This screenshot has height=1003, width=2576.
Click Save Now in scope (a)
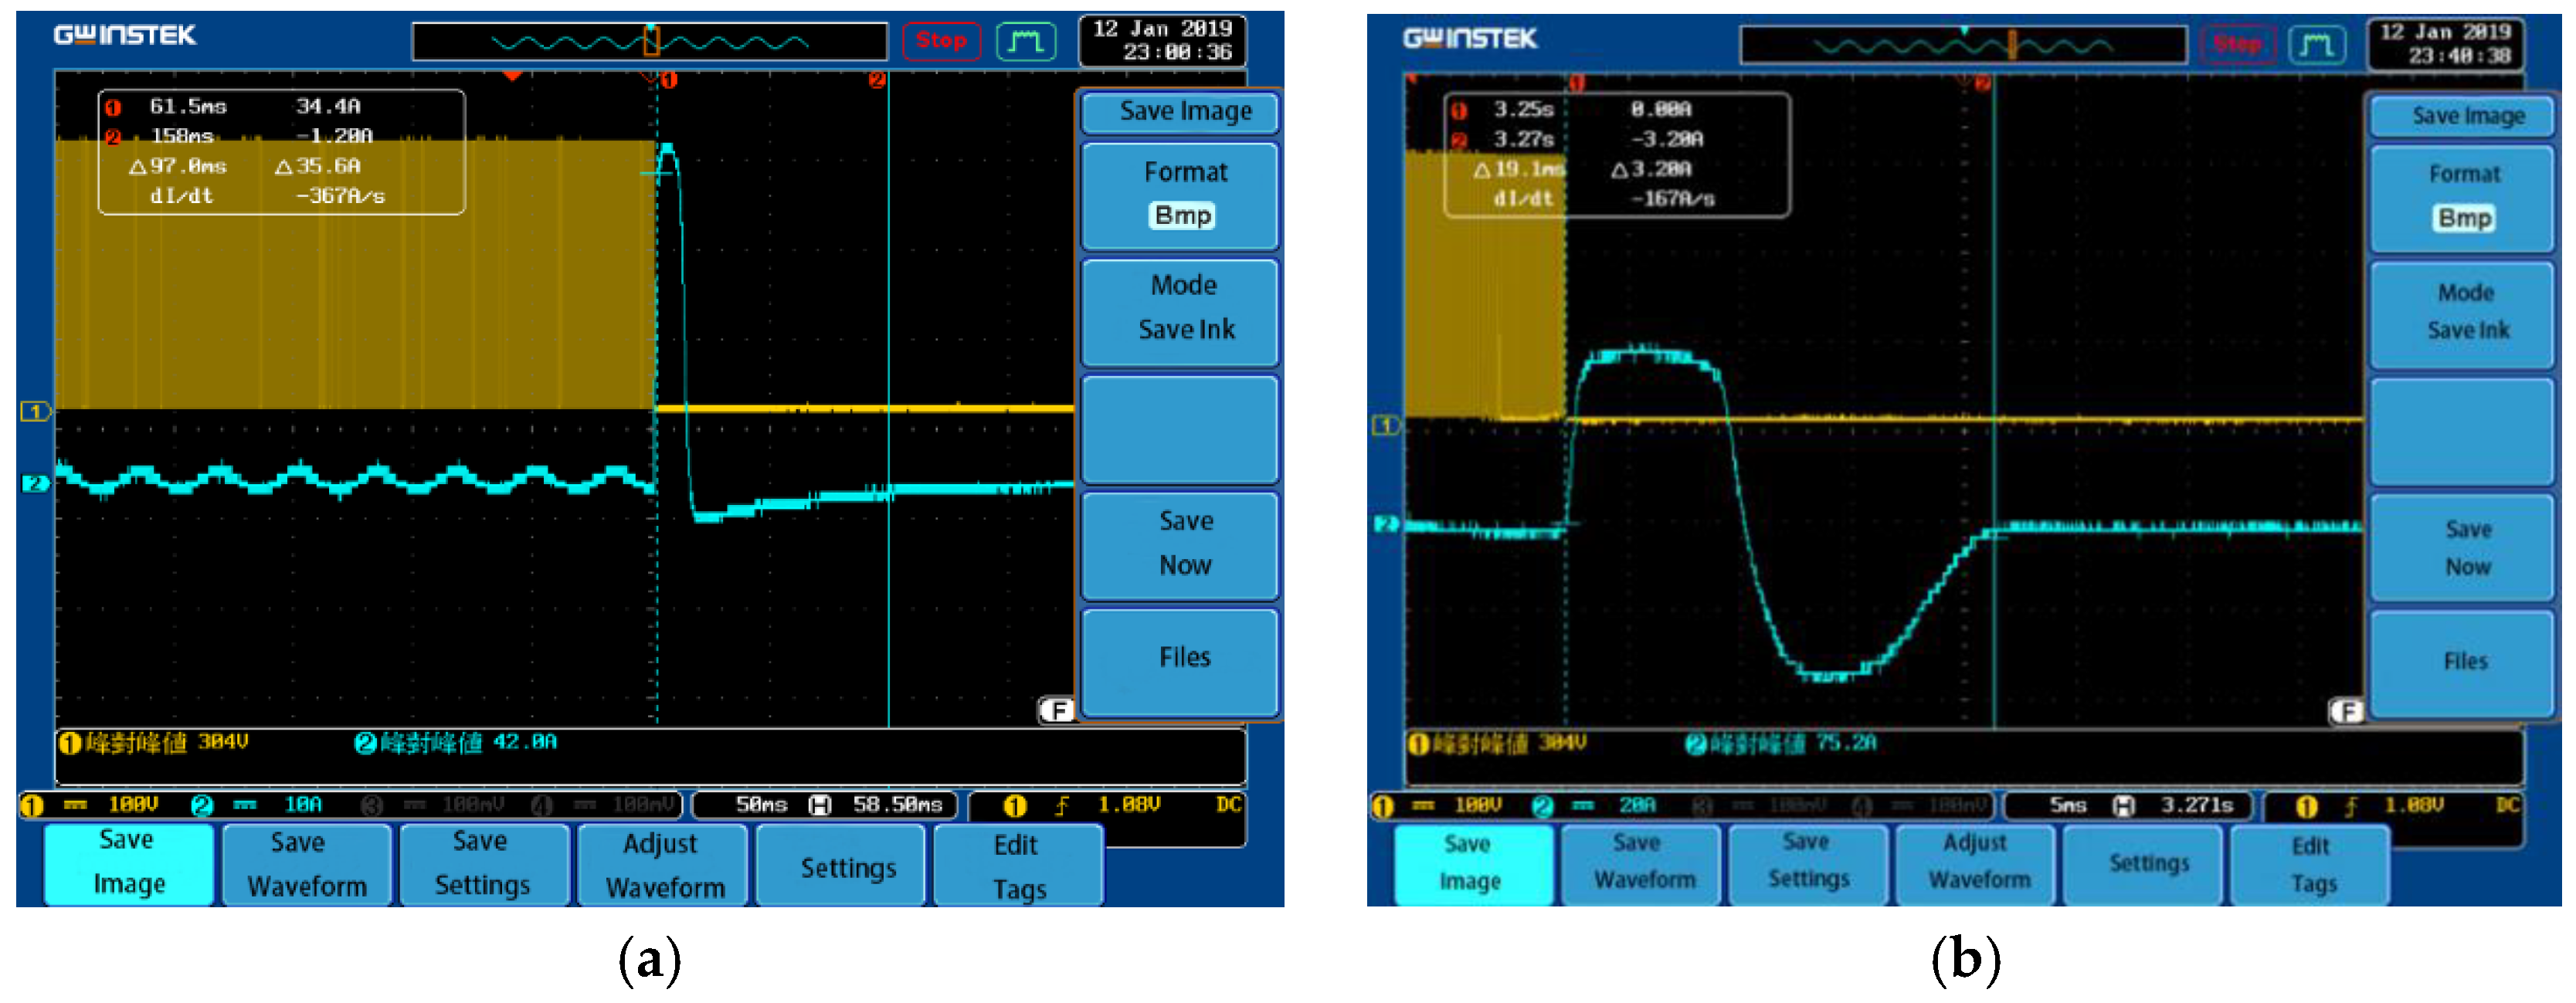(1181, 545)
